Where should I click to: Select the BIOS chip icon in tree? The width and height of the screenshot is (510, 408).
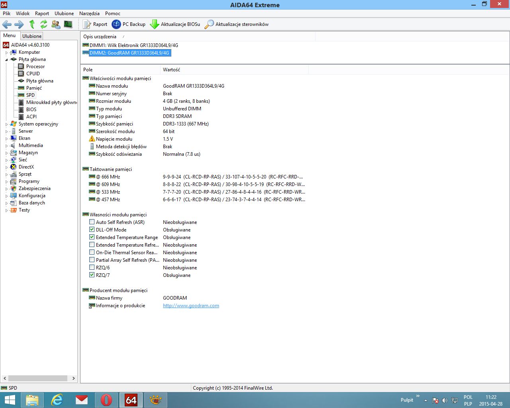click(x=22, y=110)
